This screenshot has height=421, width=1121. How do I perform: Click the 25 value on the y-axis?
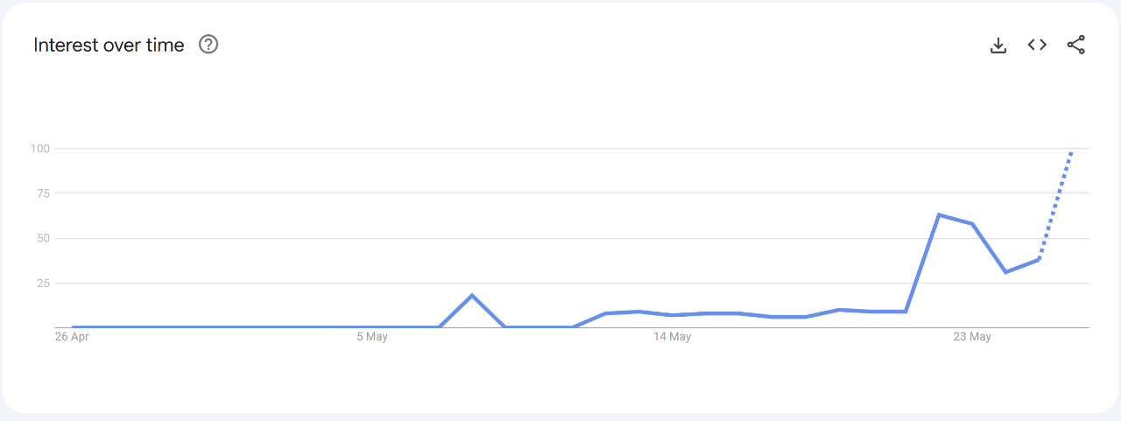click(43, 284)
